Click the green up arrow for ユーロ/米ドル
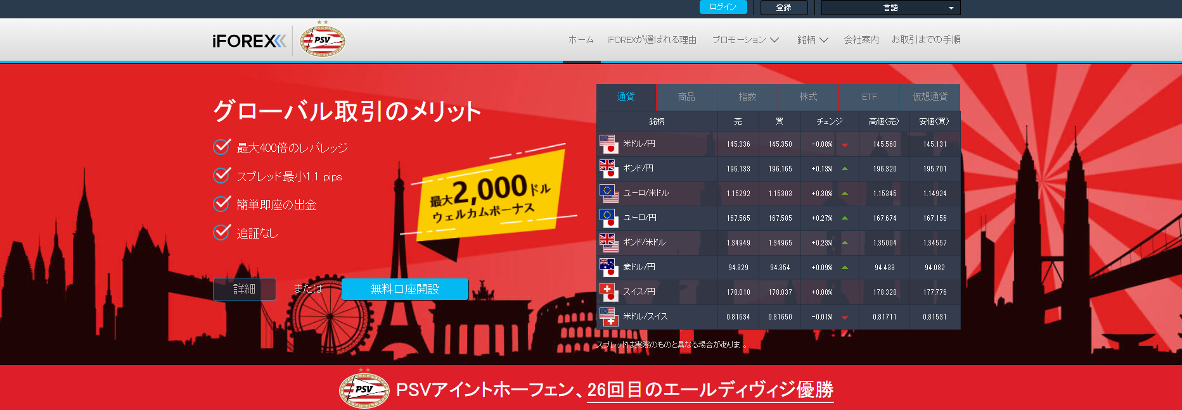The width and height of the screenshot is (1182, 410). [x=845, y=194]
